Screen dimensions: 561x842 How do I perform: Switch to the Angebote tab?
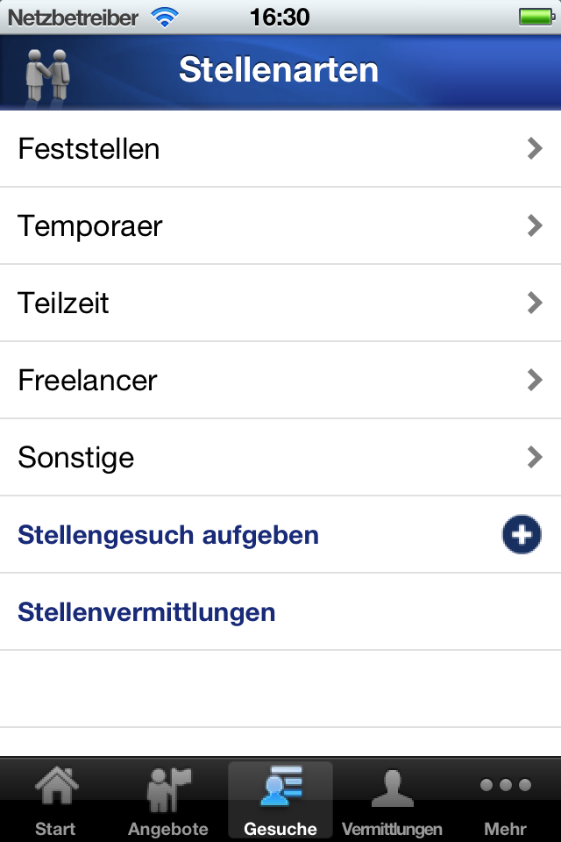click(x=167, y=800)
